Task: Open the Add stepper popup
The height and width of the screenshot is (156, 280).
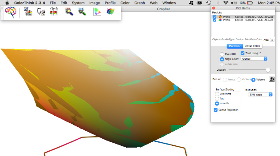Action: (272, 40)
